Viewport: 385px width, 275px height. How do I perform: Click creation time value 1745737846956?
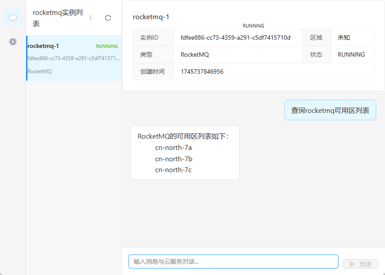[202, 72]
